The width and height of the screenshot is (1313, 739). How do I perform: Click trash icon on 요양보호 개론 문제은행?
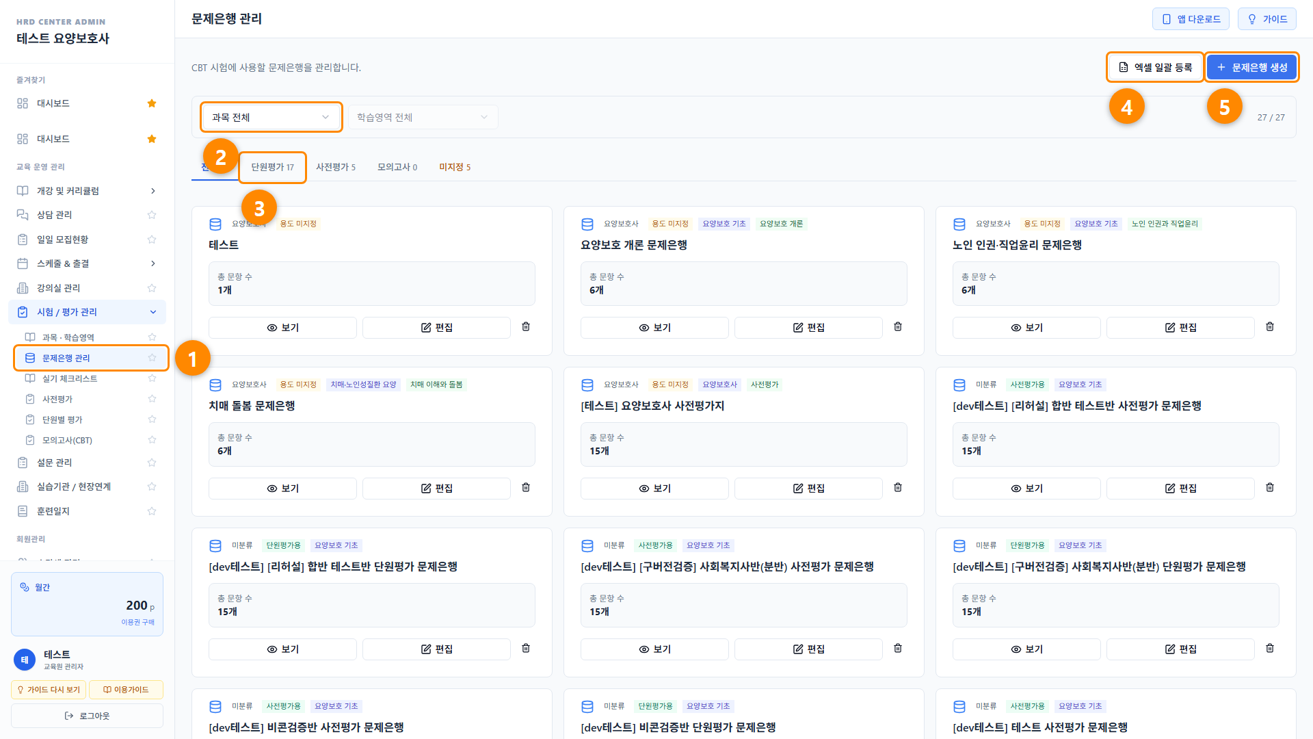pyautogui.click(x=898, y=327)
